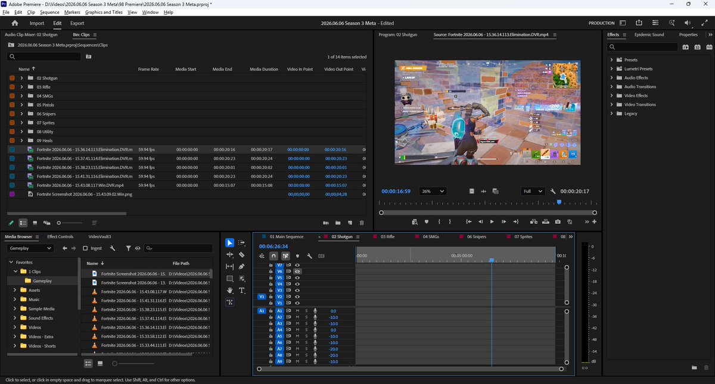
Task: Expand the 06 Snipers bin
Action: 21,114
